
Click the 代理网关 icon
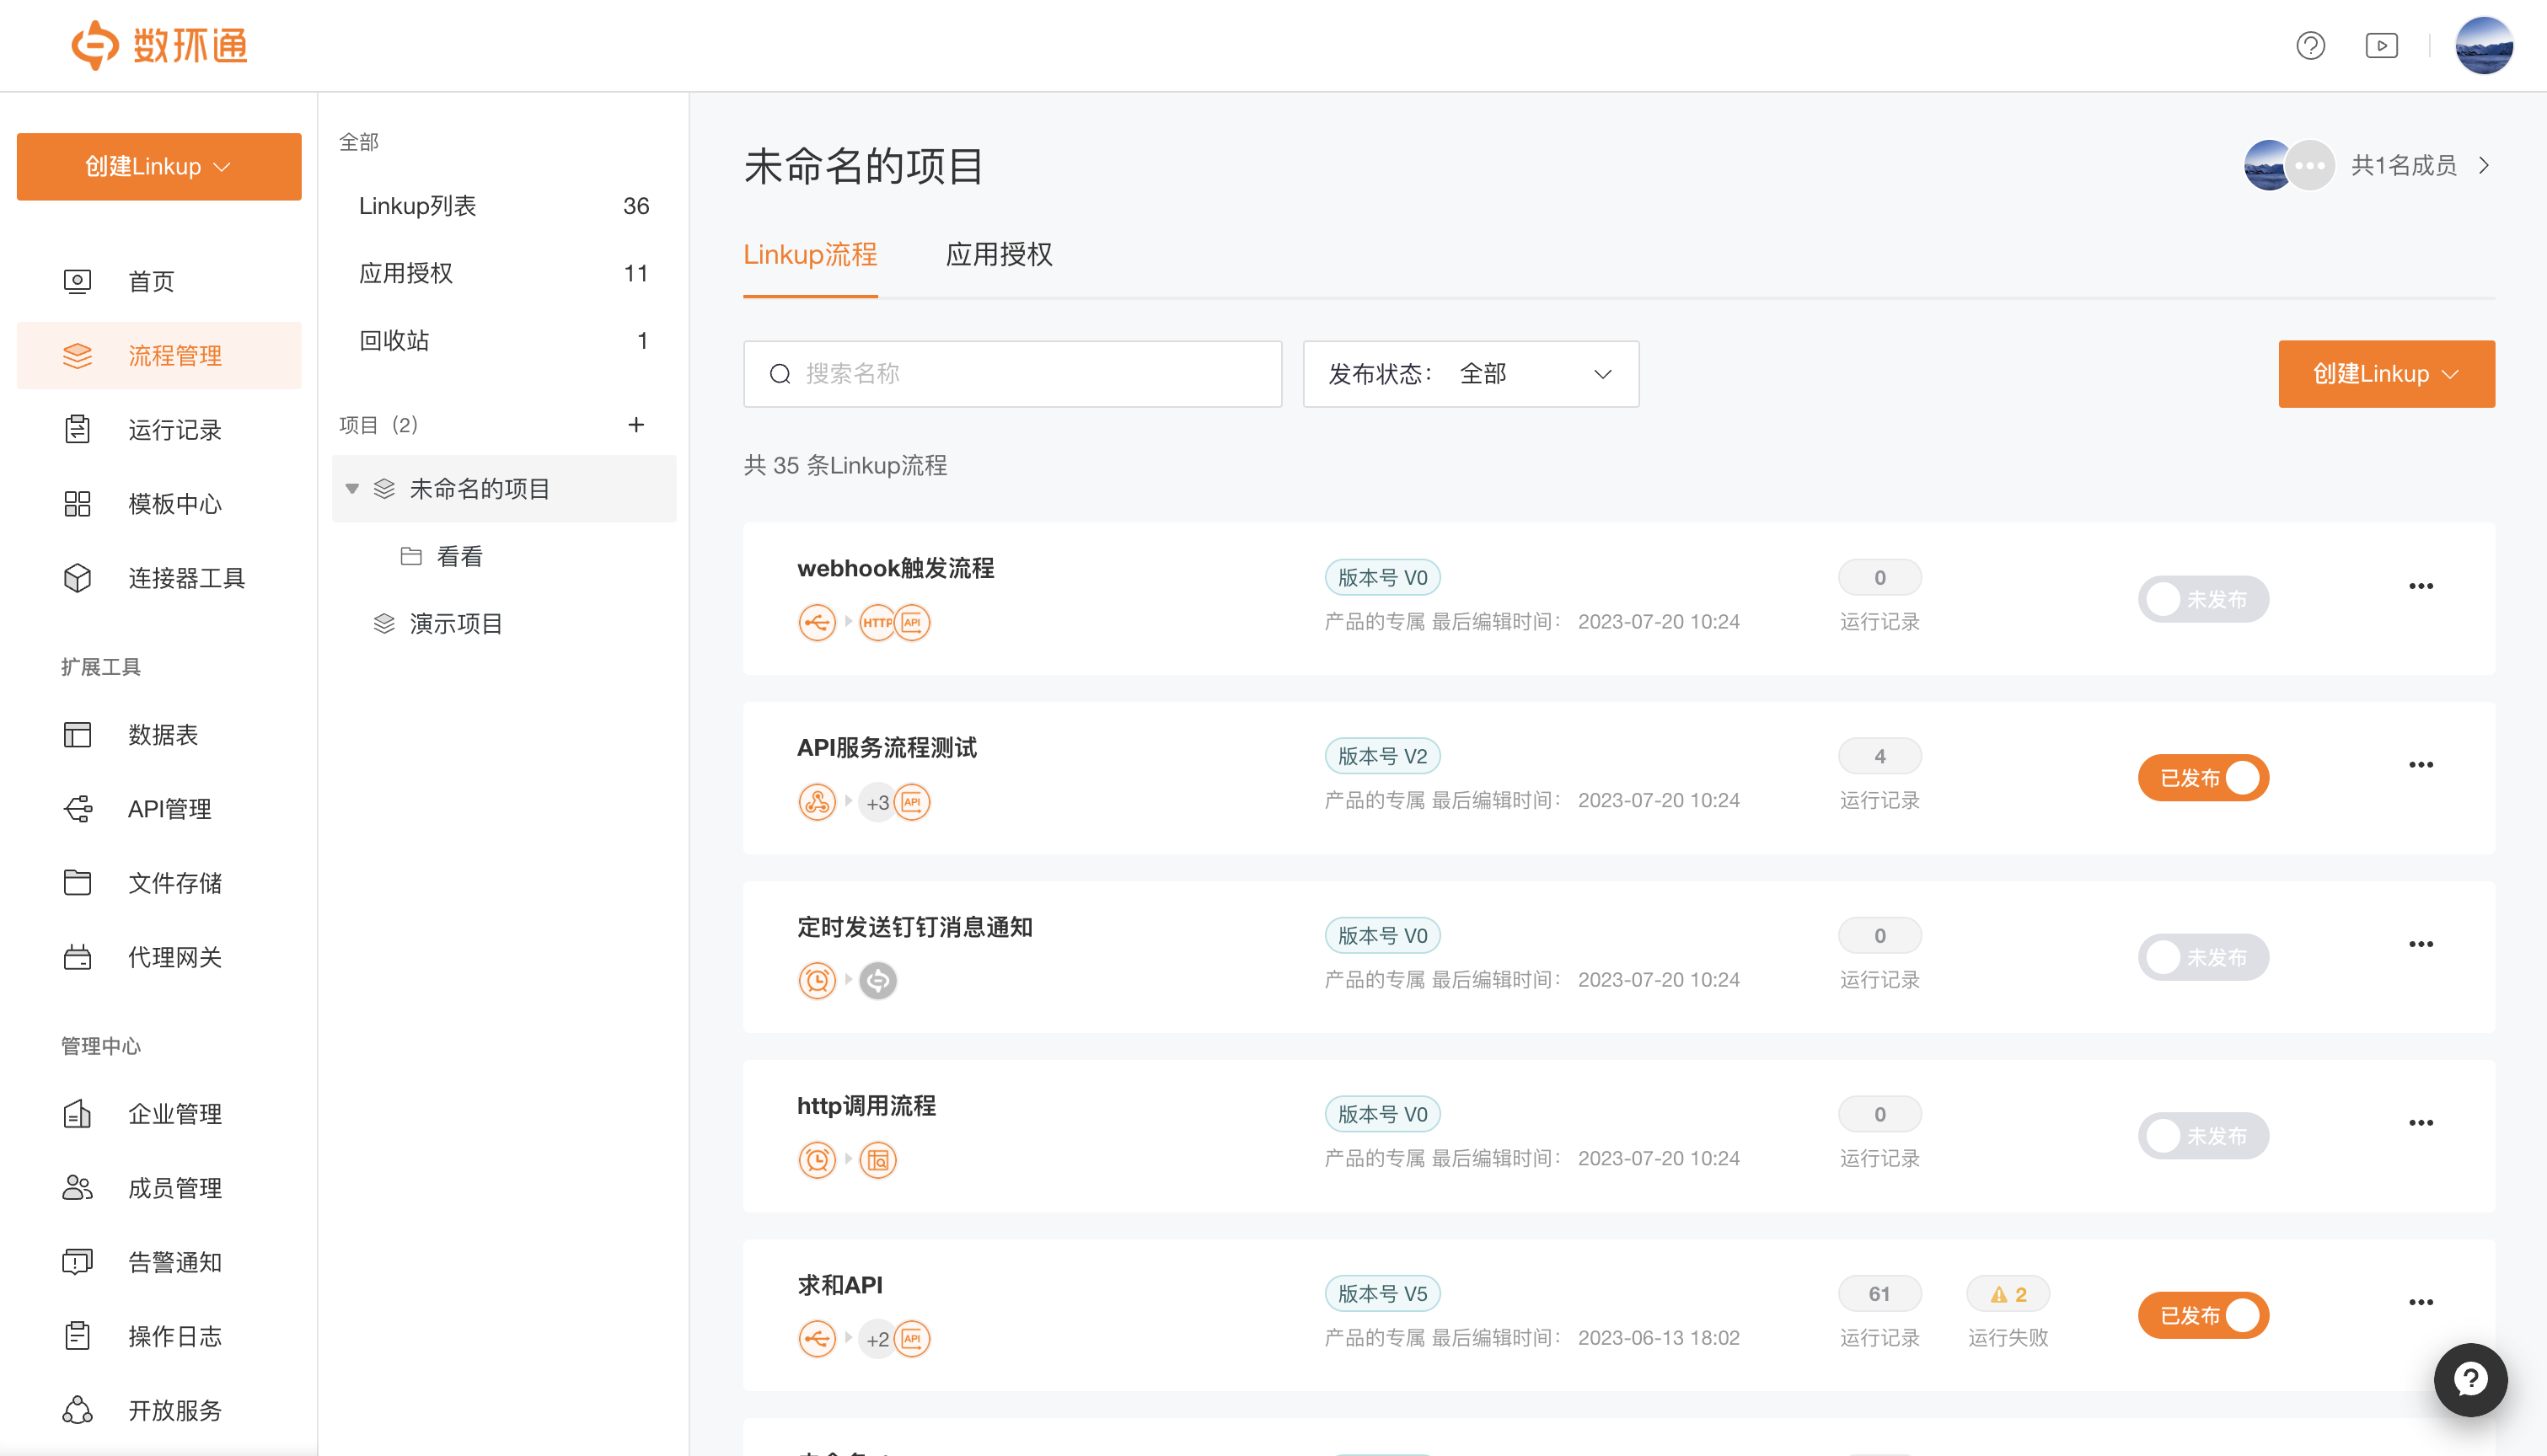pyautogui.click(x=77, y=956)
